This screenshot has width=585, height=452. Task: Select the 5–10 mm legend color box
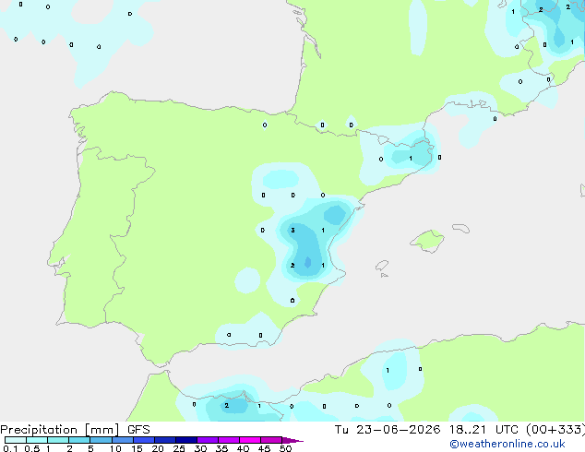coord(101,440)
